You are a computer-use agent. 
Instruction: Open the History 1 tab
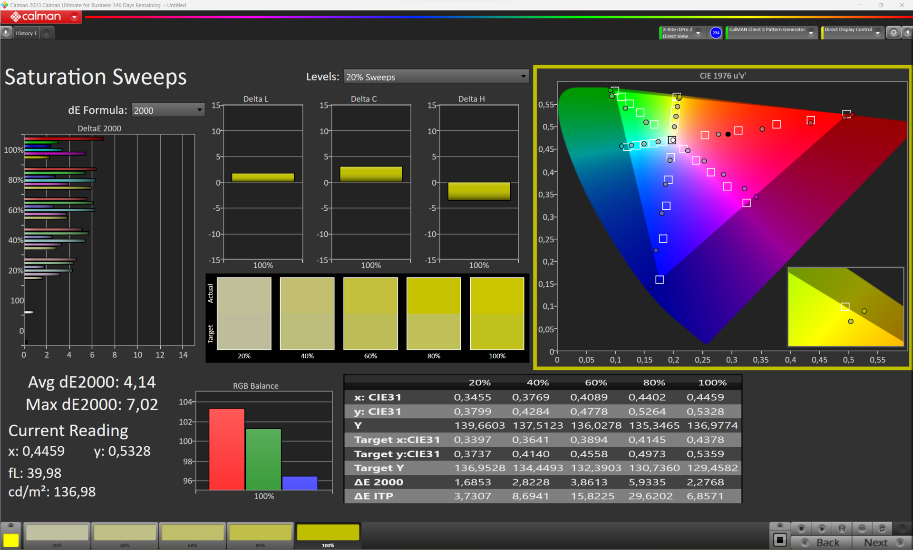coord(26,33)
